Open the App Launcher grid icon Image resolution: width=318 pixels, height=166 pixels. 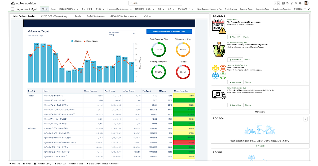(12, 9)
